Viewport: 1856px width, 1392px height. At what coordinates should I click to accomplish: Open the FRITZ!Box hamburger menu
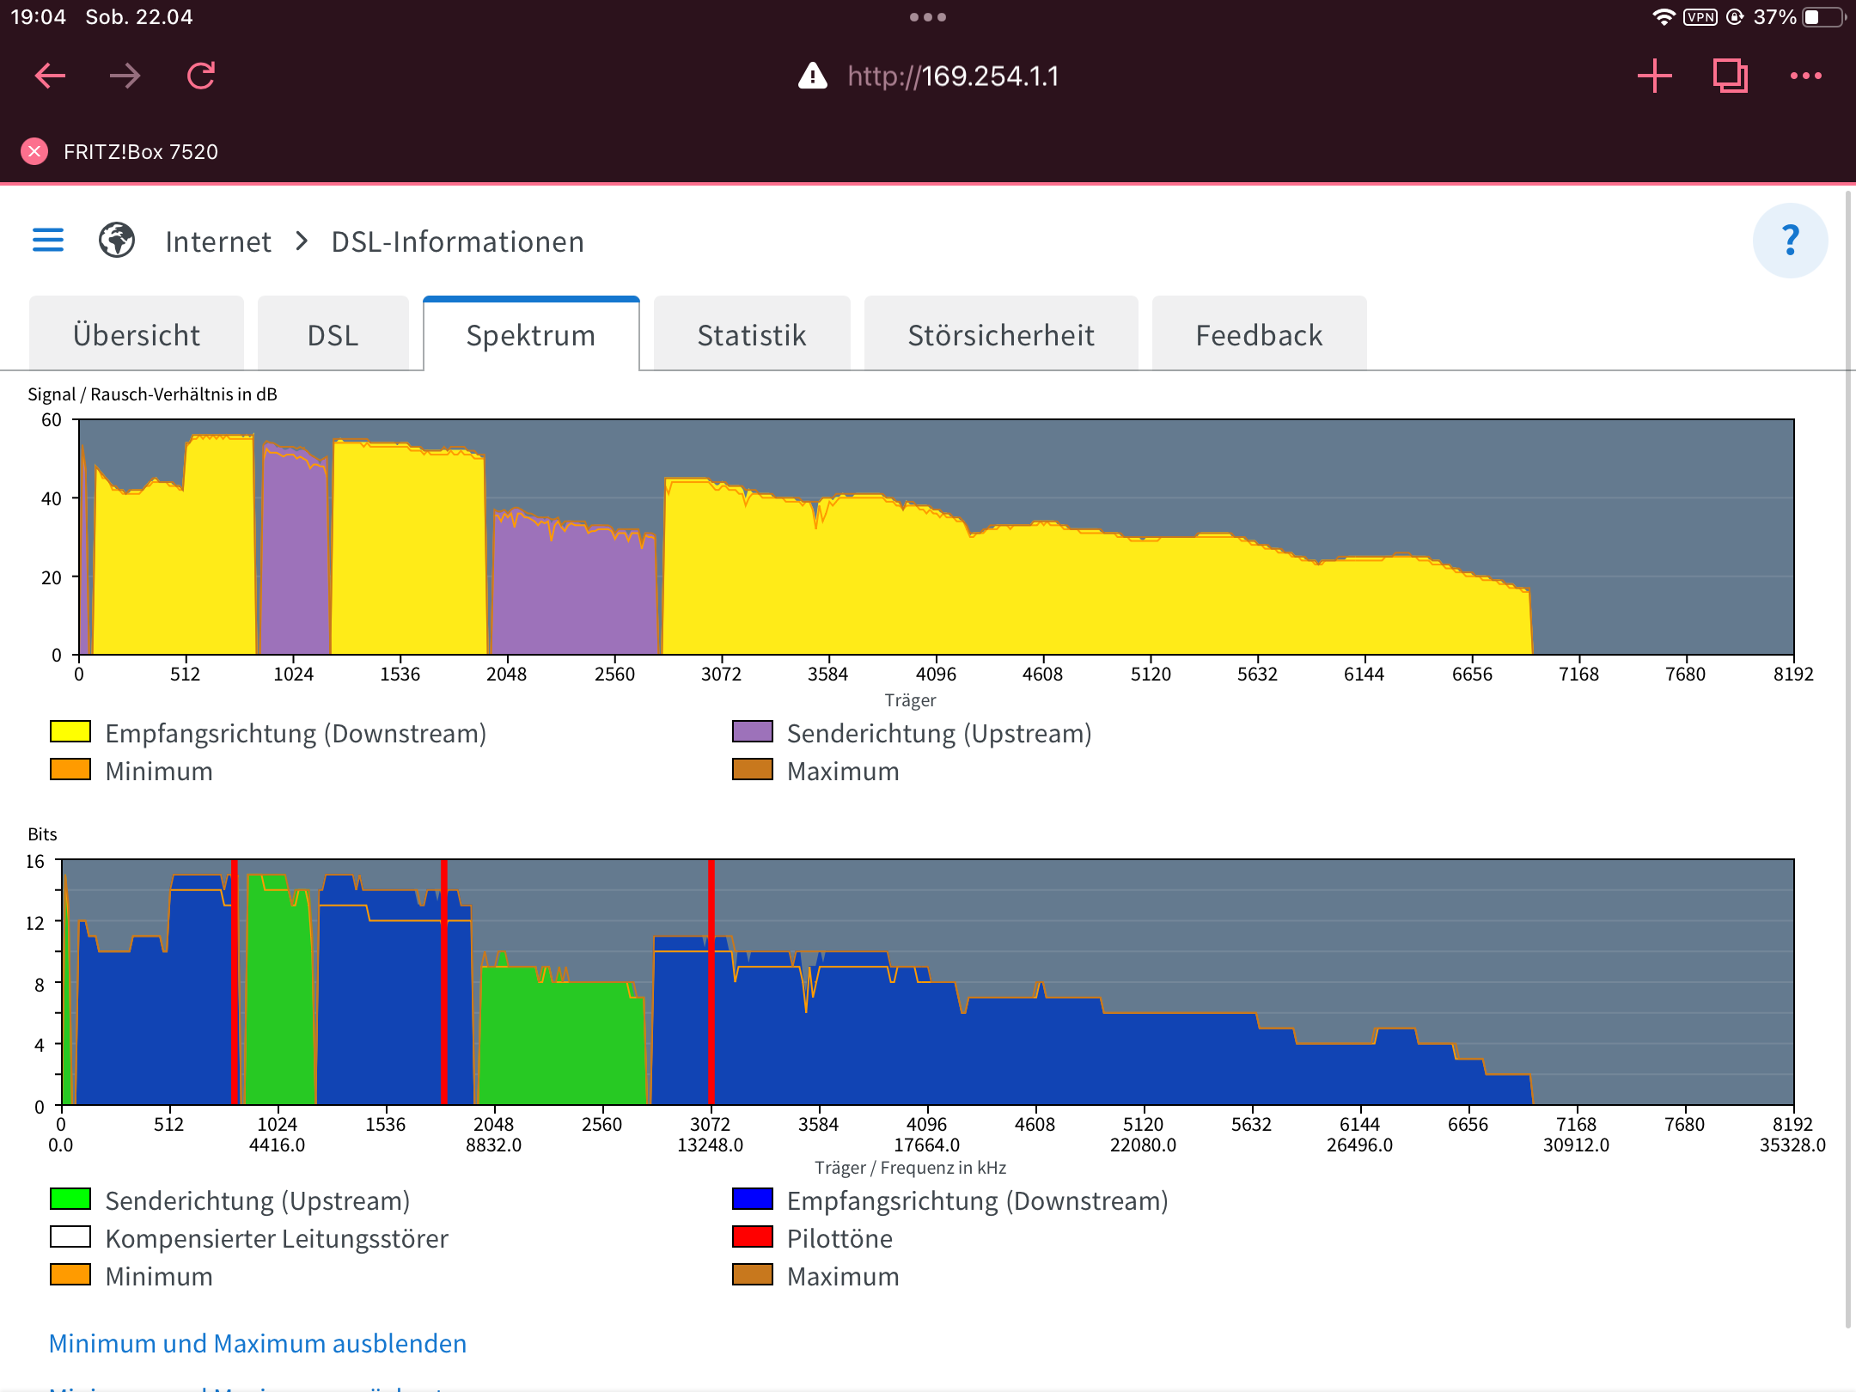tap(48, 241)
